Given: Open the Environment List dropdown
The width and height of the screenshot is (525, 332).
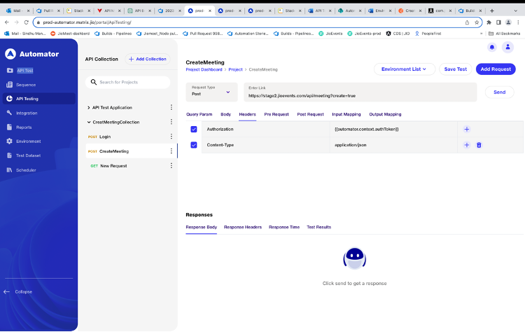Looking at the screenshot, I should coord(405,69).
